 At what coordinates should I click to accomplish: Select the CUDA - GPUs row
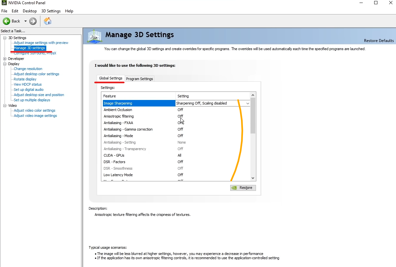point(176,155)
